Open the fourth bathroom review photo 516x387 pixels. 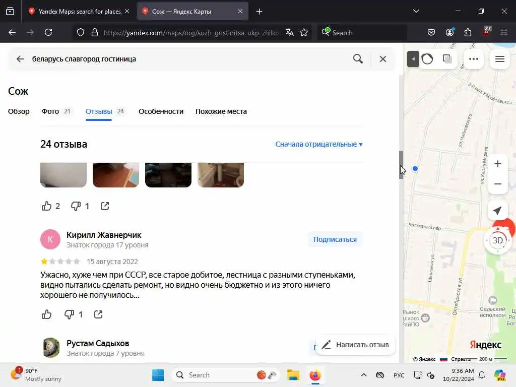221,175
